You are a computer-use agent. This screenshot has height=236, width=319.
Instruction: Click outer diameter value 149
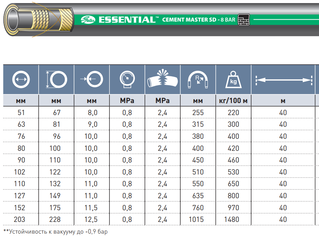click(x=55, y=196)
